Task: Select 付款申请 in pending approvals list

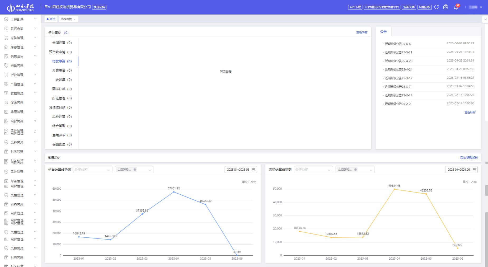Action: [x=62, y=61]
